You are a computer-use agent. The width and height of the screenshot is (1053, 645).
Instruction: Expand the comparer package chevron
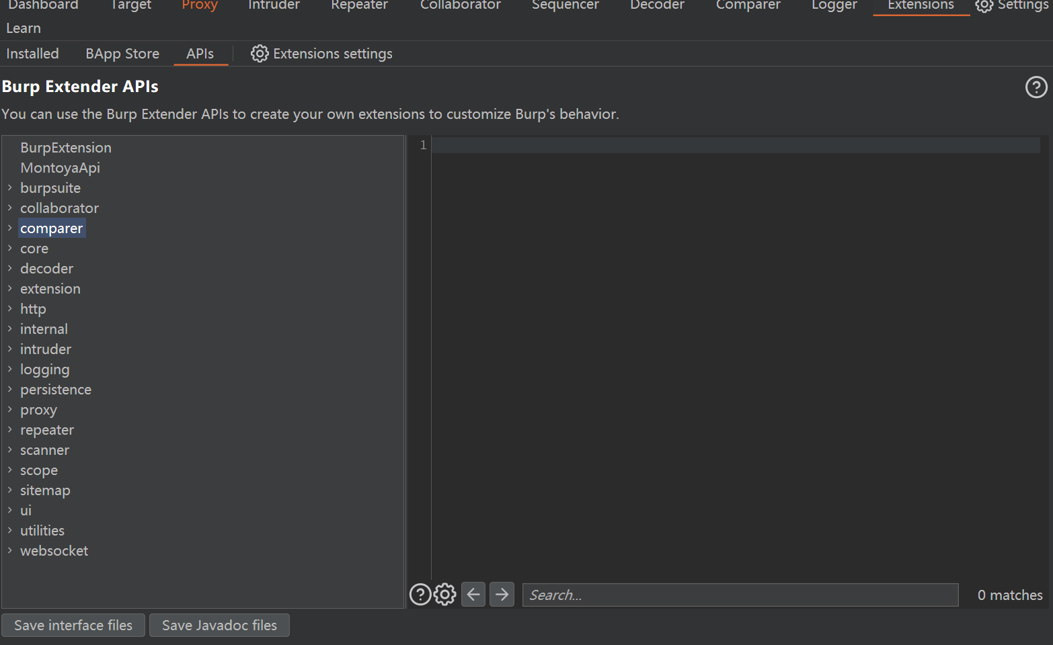pyautogui.click(x=10, y=228)
